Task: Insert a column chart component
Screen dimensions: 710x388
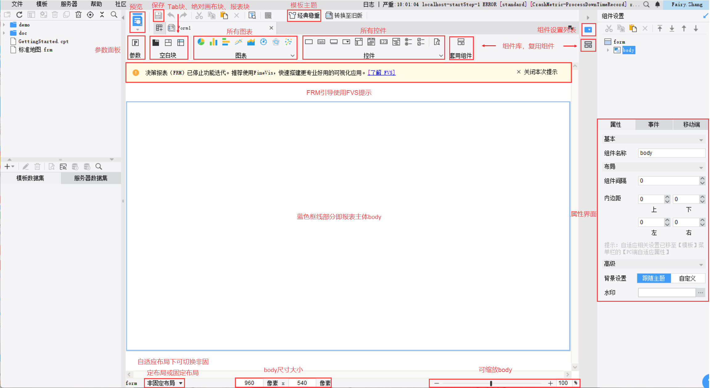Action: click(x=213, y=42)
